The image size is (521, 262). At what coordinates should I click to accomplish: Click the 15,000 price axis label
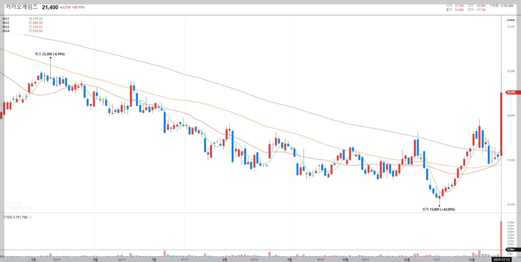tap(511, 205)
